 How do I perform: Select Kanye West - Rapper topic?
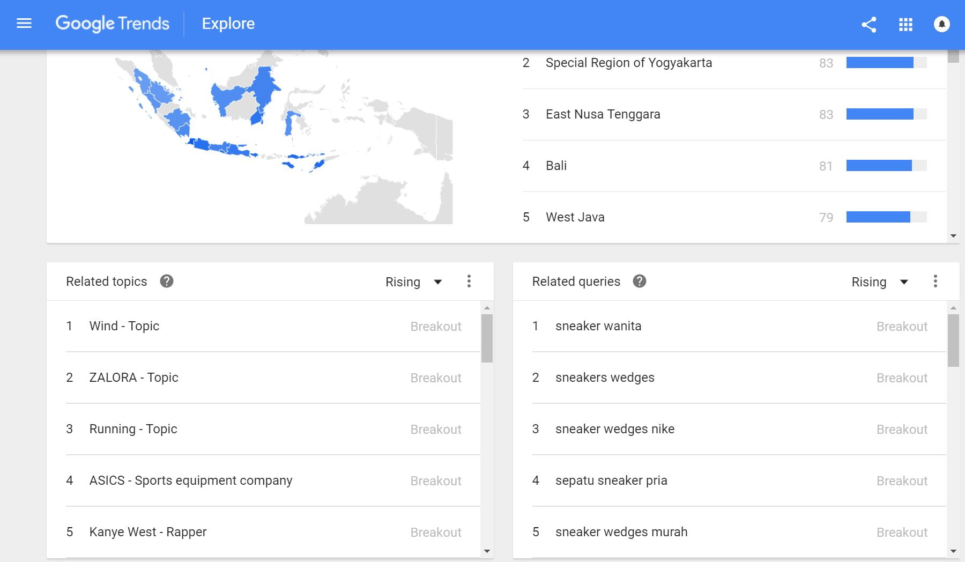click(x=147, y=532)
